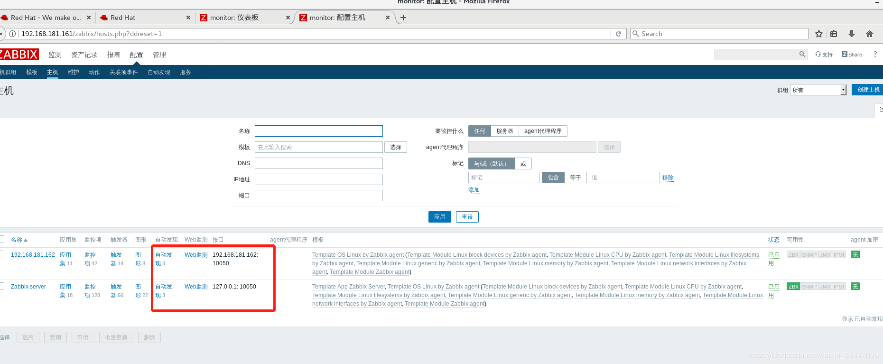883x364 pixels.
Task: Click ZBX availability badge for 192.168.181.162
Action: pos(793,255)
